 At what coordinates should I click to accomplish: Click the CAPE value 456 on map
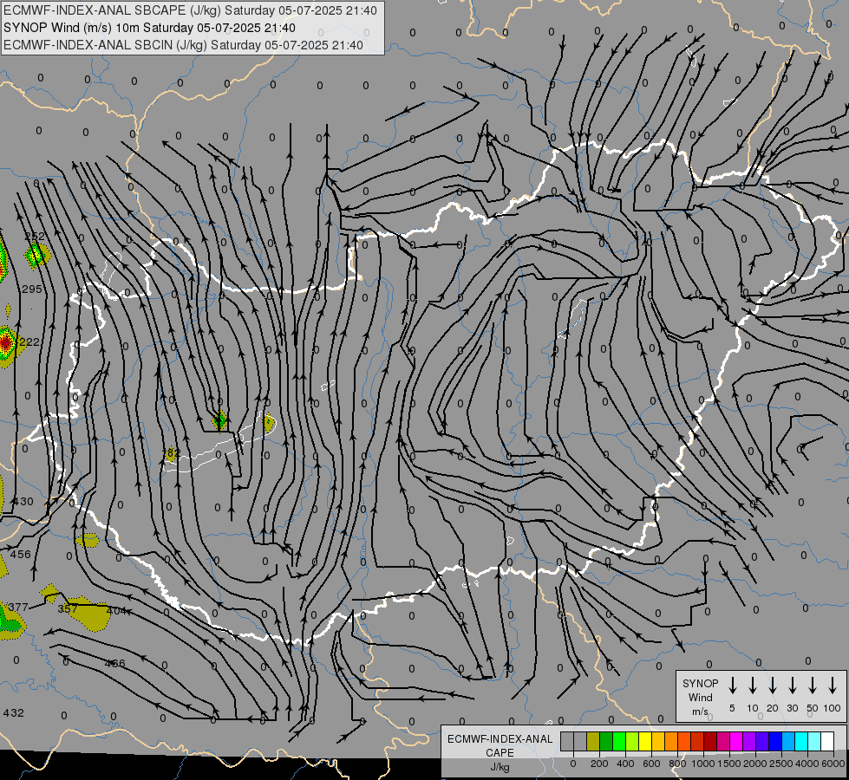[21, 555]
